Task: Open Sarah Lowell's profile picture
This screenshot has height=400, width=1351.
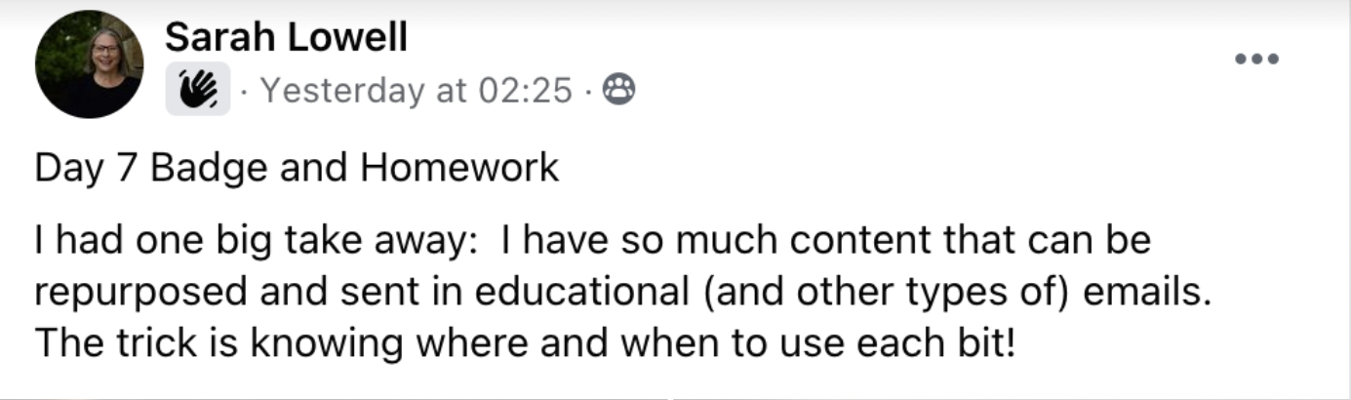Action: click(x=89, y=64)
